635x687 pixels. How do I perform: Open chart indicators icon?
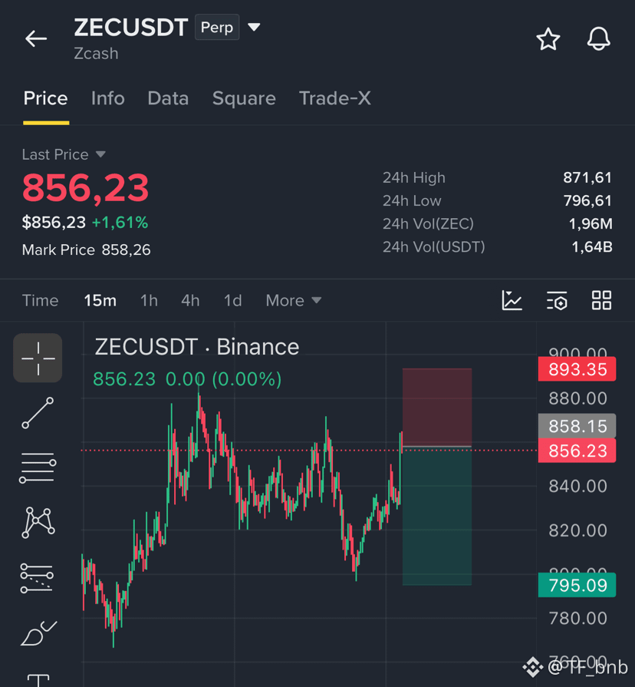pos(512,301)
